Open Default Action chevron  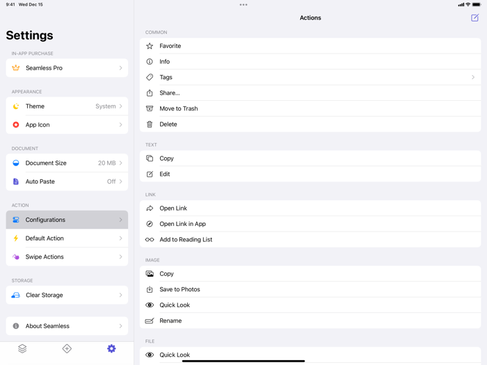(x=121, y=238)
